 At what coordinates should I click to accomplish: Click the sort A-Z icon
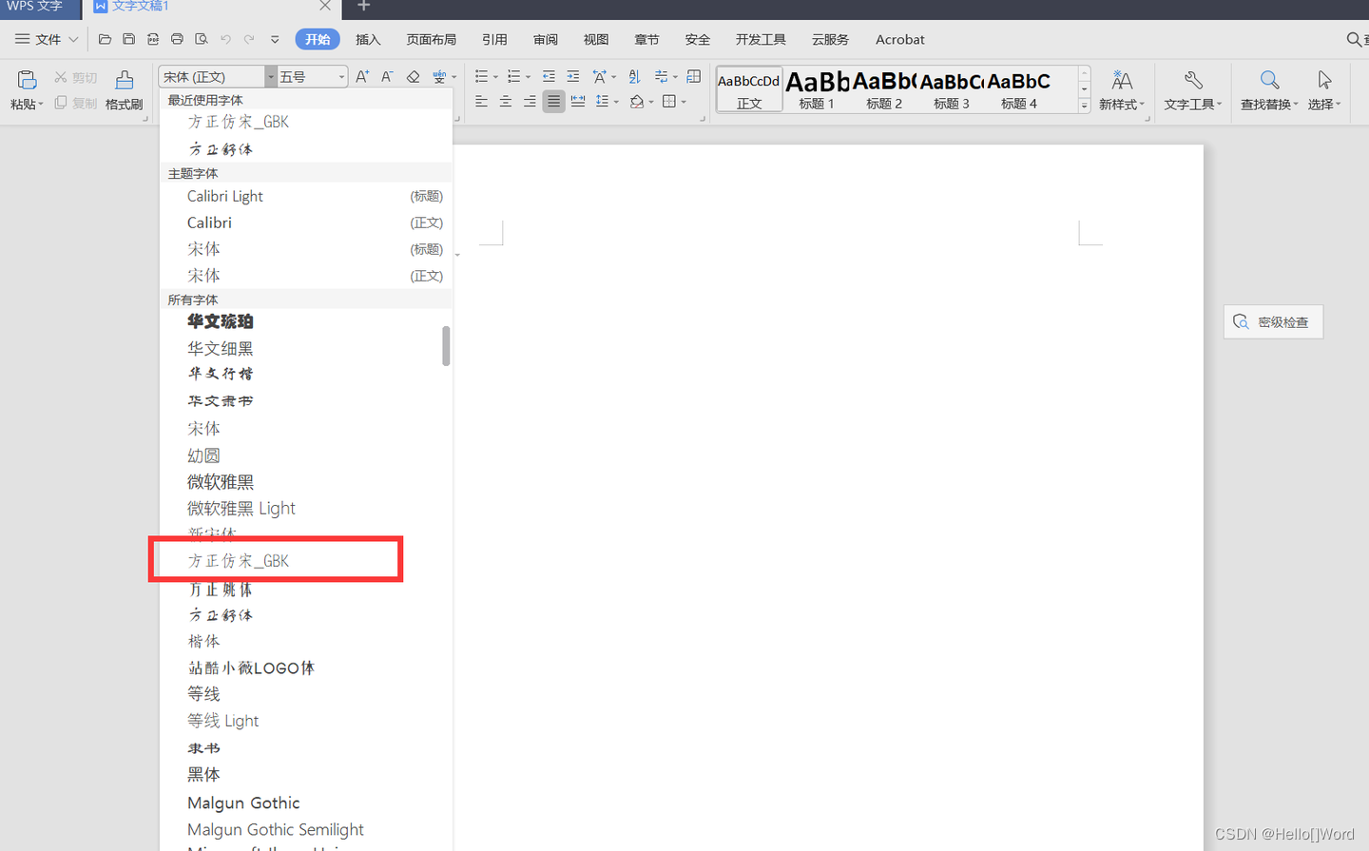(x=634, y=76)
